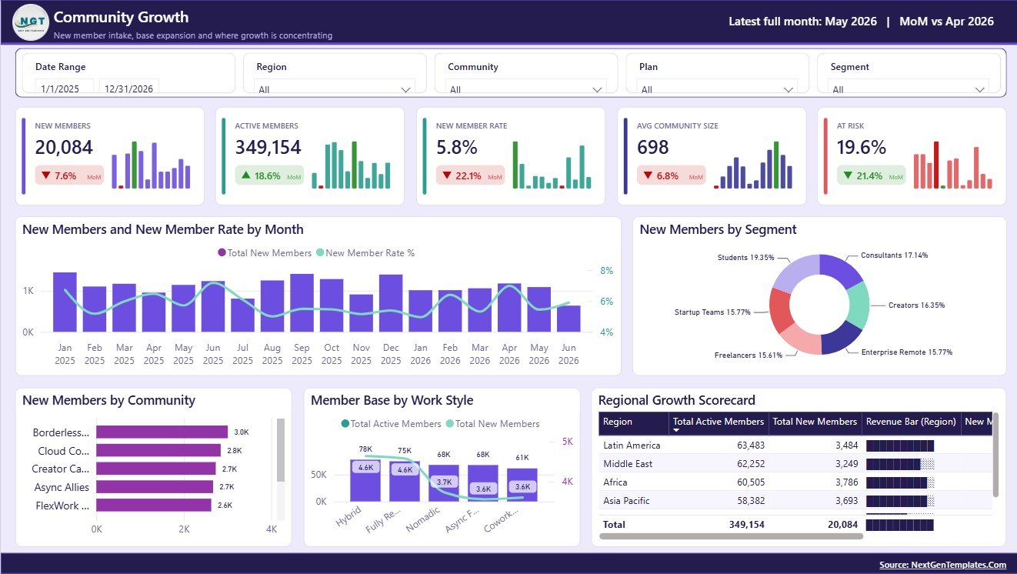Click the 349,154 Active Members KPI value
The image size is (1017, 574).
pyautogui.click(x=268, y=147)
